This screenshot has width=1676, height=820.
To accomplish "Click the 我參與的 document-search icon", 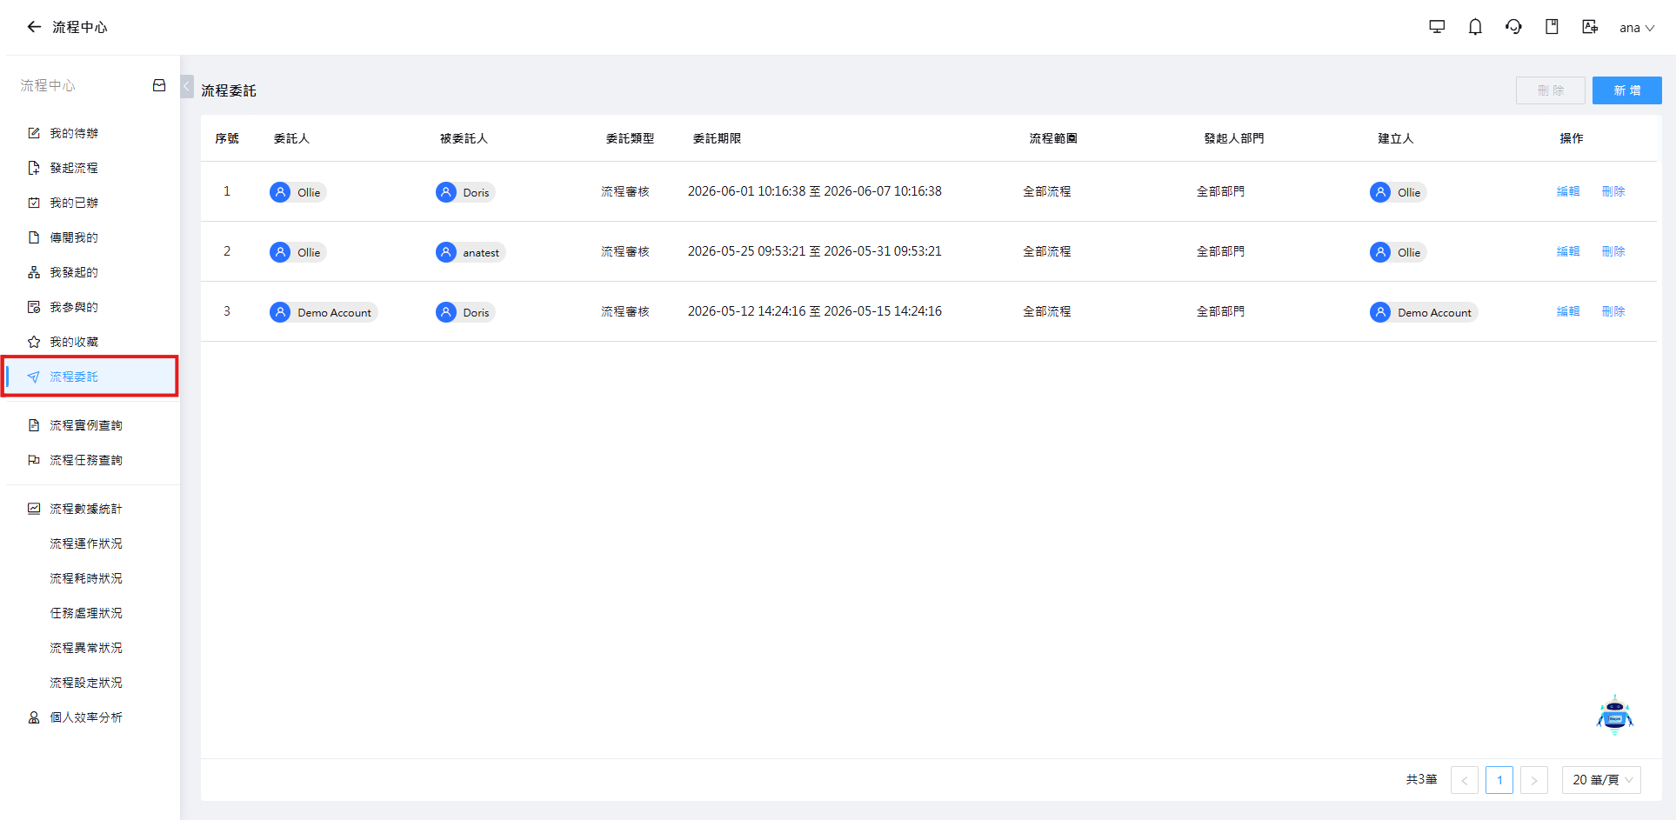I will (34, 307).
